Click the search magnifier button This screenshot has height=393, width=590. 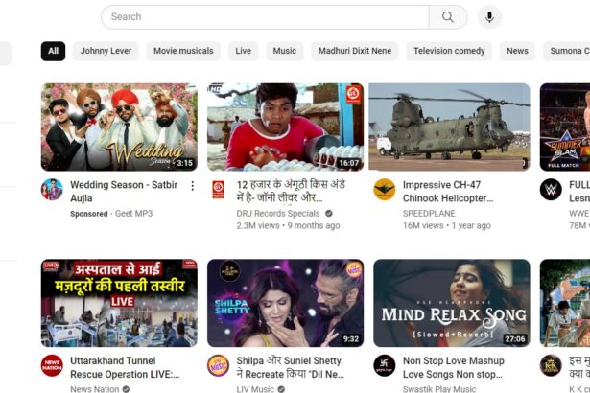(448, 17)
